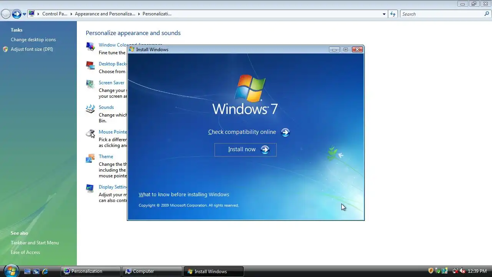Open Change desktop icons task link
The width and height of the screenshot is (492, 277).
tap(33, 40)
